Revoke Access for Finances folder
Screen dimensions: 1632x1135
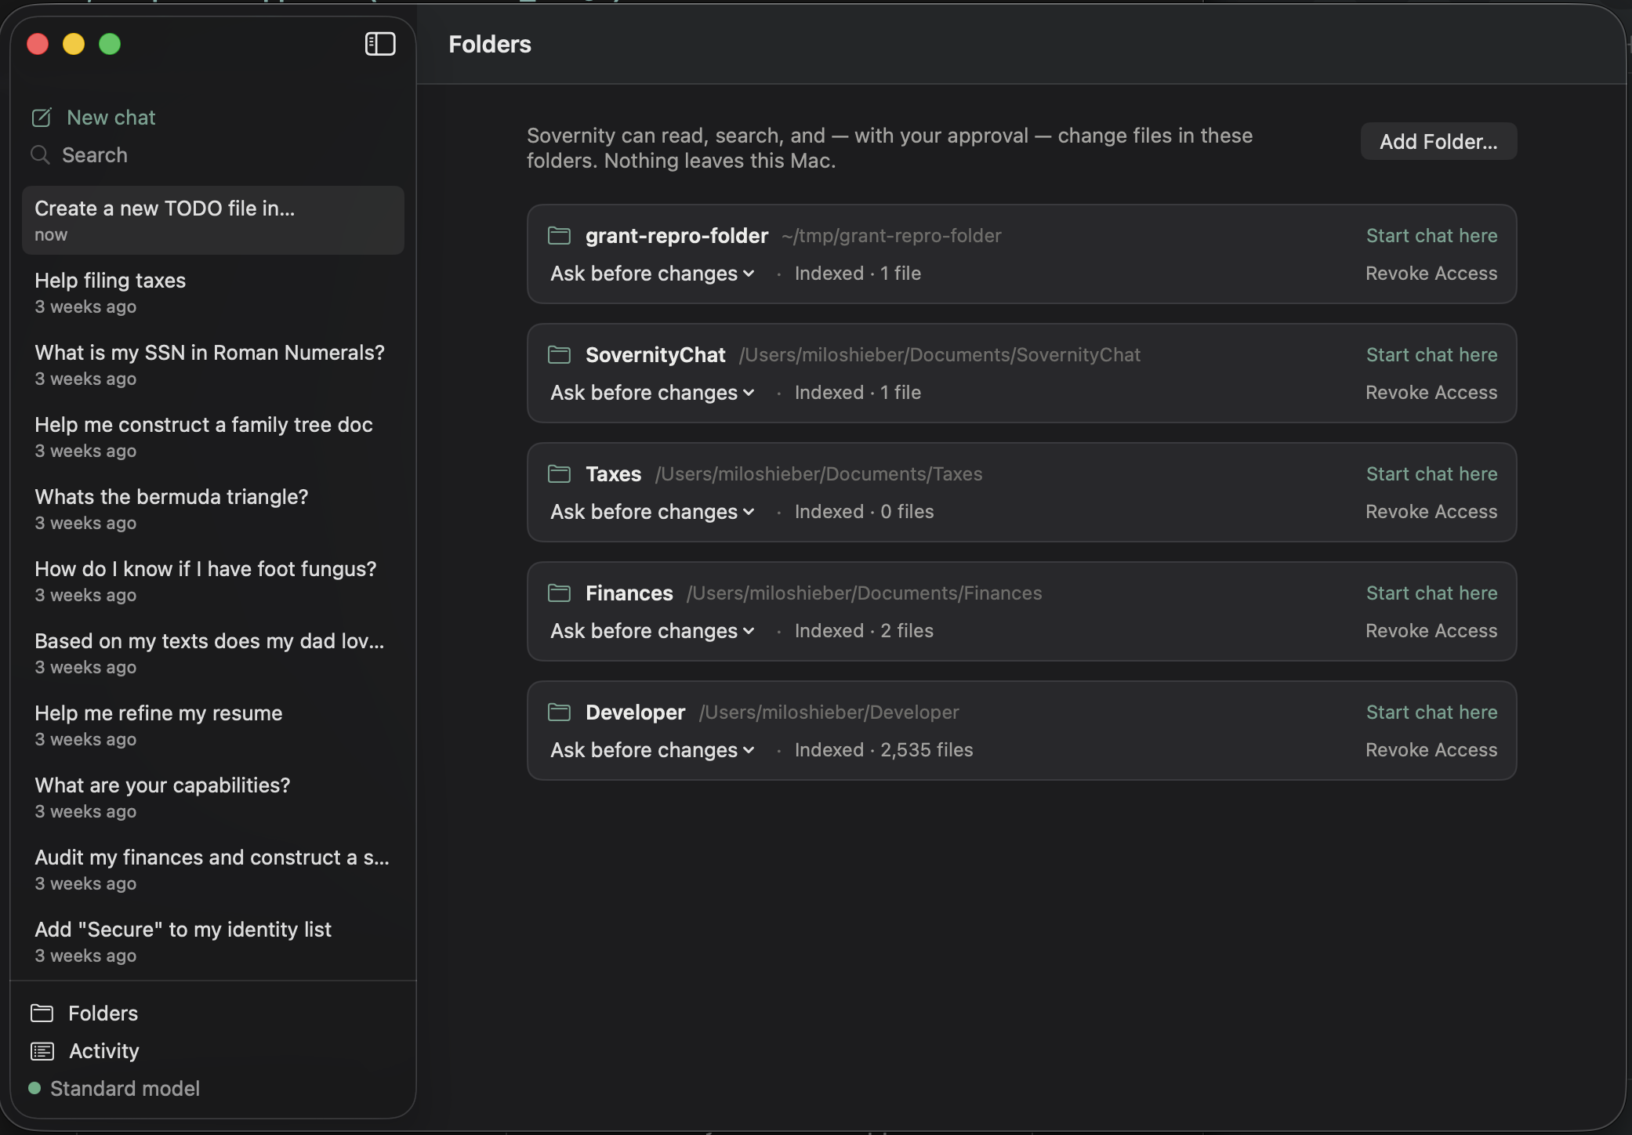[1431, 630]
